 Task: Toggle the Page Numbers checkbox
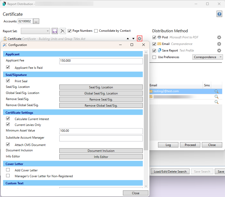point(69,31)
